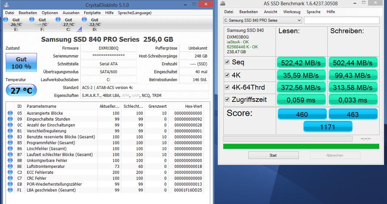Click status orb for Löschfehler (Gesamt)
Viewport: 387px width, 204px height.
pyautogui.click(x=10, y=148)
